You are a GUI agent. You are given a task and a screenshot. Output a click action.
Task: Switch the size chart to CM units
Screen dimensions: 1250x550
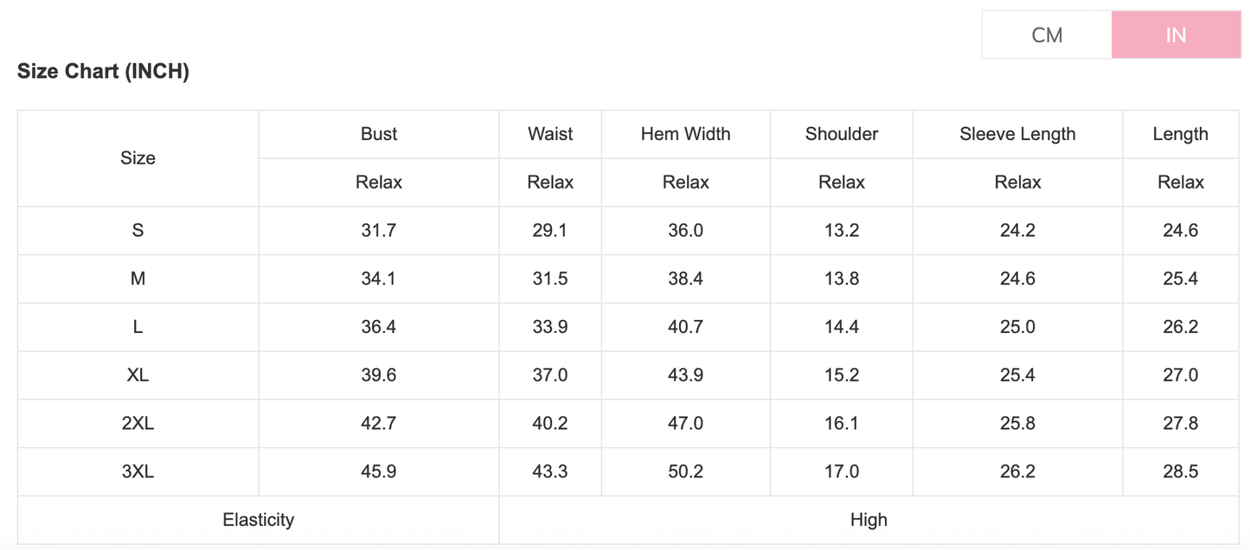tap(1047, 35)
